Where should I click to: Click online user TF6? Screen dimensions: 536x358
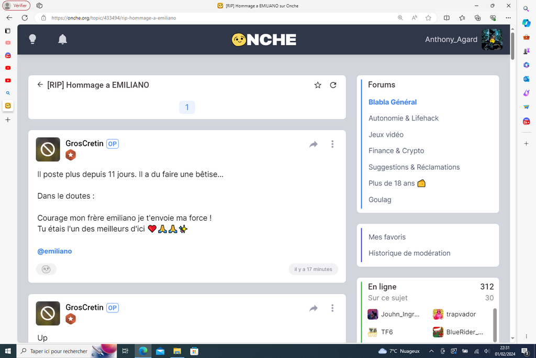click(x=380, y=332)
